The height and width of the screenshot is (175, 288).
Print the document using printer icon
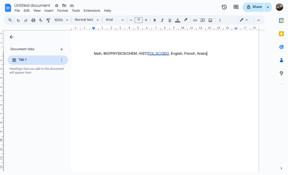pyautogui.click(x=33, y=20)
